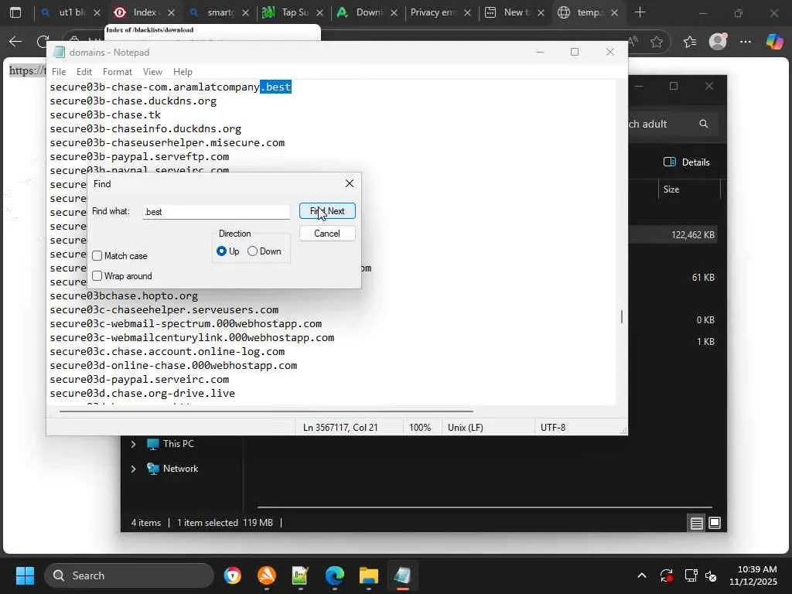Sort by the Size column header
792x594 pixels.
point(671,189)
